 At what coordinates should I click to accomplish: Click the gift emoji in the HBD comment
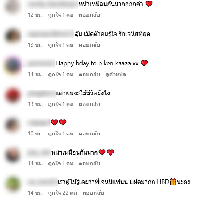pyautogui.click(x=173, y=182)
